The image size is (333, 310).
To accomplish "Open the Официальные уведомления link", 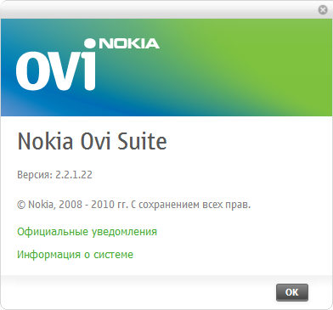I will (87, 232).
